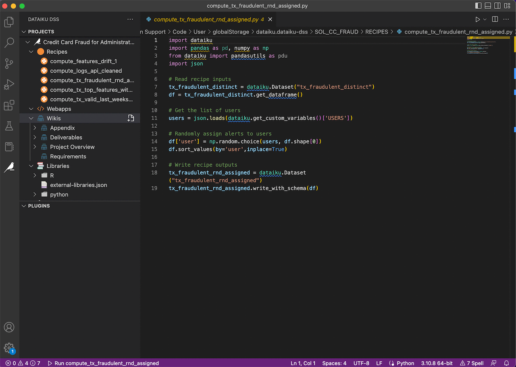Image resolution: width=516 pixels, height=367 pixels.
Task: Collapse Credit Card Fraud project node
Action: (27, 42)
